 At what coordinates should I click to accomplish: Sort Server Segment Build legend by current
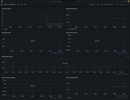coord(125,96)
